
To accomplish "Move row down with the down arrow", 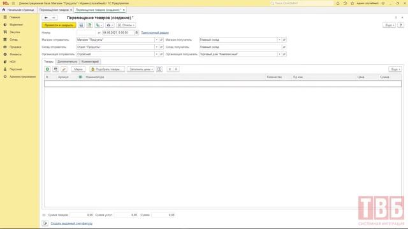I will [176, 69].
